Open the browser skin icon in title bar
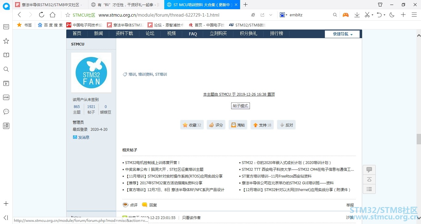The image size is (421, 224). coord(380,5)
